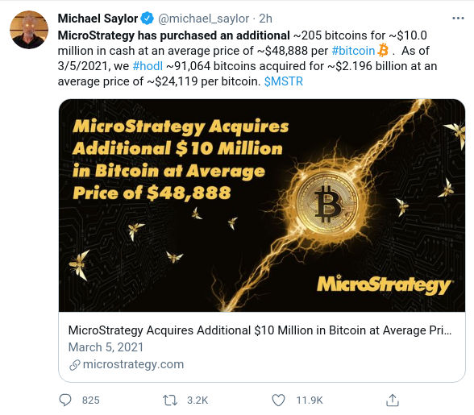Open the microstrategy.com domain link
The width and height of the screenshot is (474, 415).
[133, 364]
